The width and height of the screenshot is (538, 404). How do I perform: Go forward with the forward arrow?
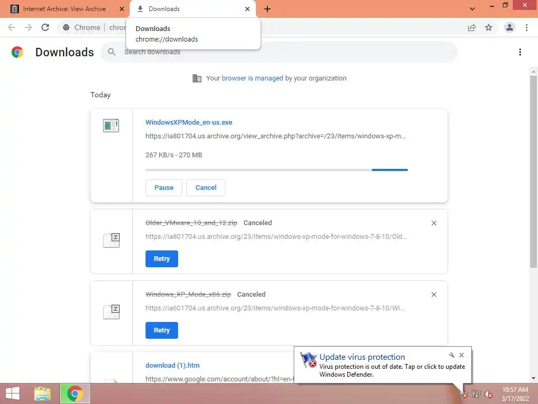(x=28, y=27)
